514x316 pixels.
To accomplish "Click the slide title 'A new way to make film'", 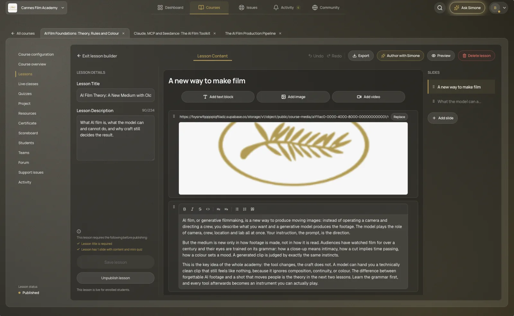I will (207, 81).
